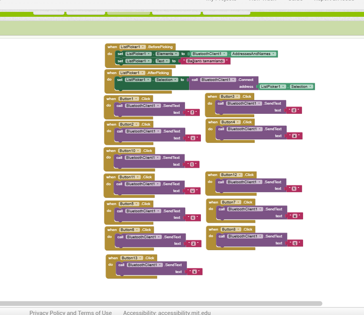The image size is (364, 315).
Task: Select the 'c' text value under Button5
Action: [x=193, y=218]
